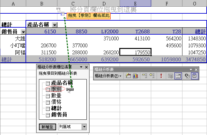Select 產品名稱 in the field list
This screenshot has height=135, width=207.
(62, 83)
